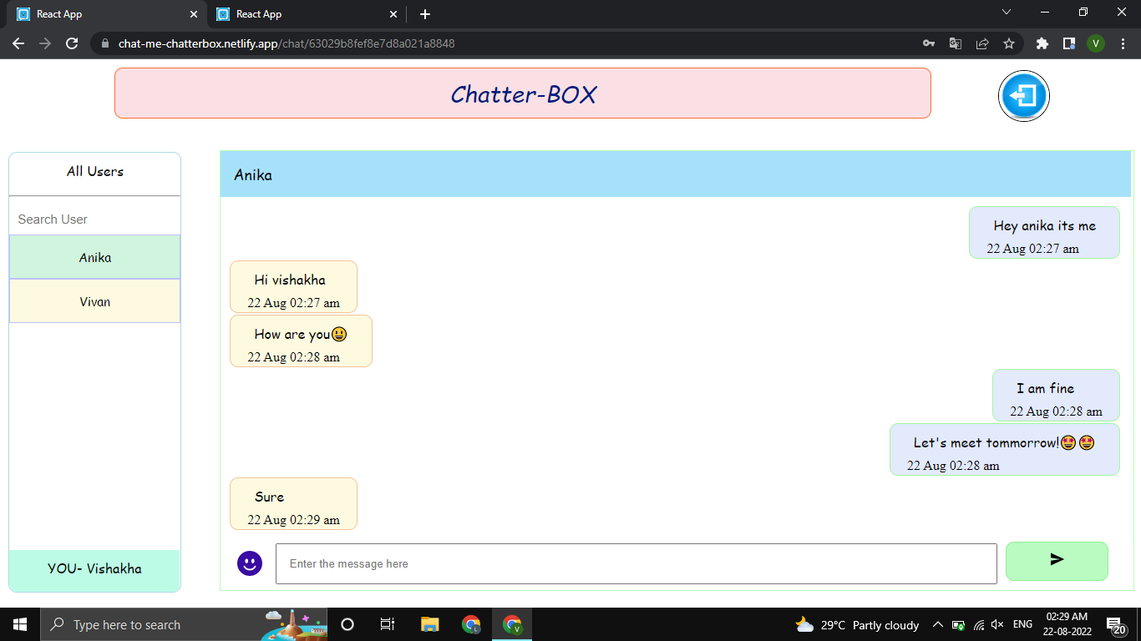Expand hidden icons in the system tray
Viewport: 1141px width, 641px height.
[x=937, y=623]
